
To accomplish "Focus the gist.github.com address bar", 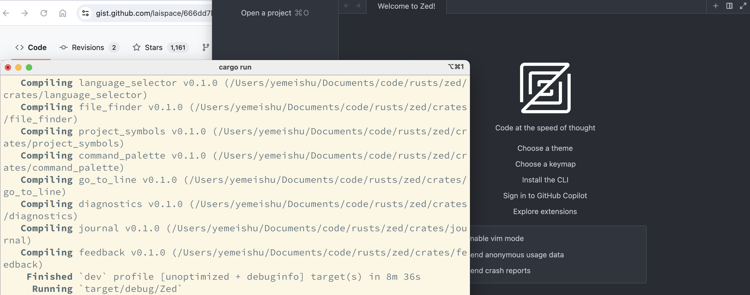I will 154,13.
